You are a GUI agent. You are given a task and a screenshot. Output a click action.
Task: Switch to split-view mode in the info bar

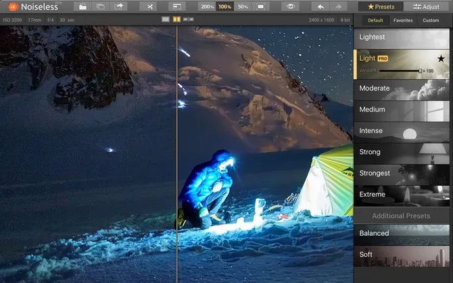[x=176, y=20]
